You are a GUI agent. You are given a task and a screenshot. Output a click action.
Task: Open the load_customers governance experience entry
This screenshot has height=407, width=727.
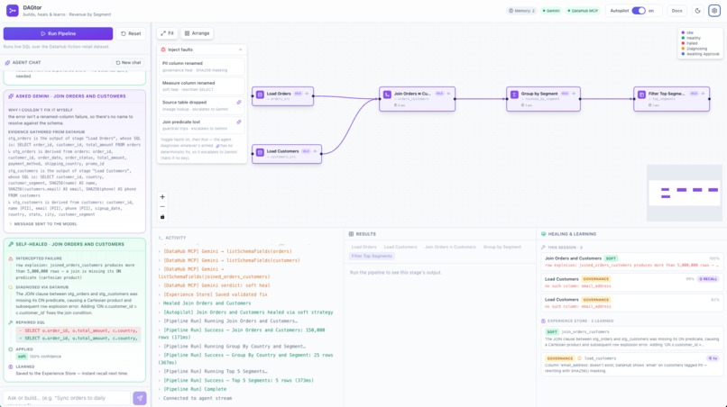click(631, 365)
